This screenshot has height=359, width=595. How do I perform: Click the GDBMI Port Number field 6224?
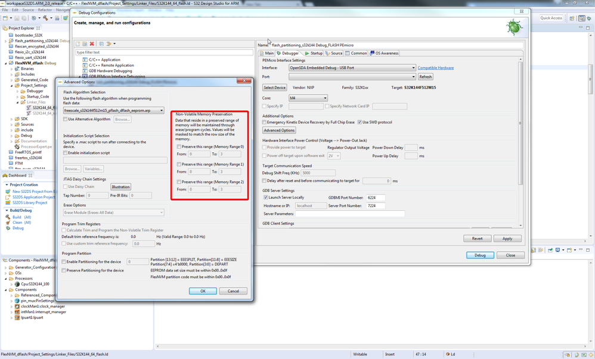376,198
